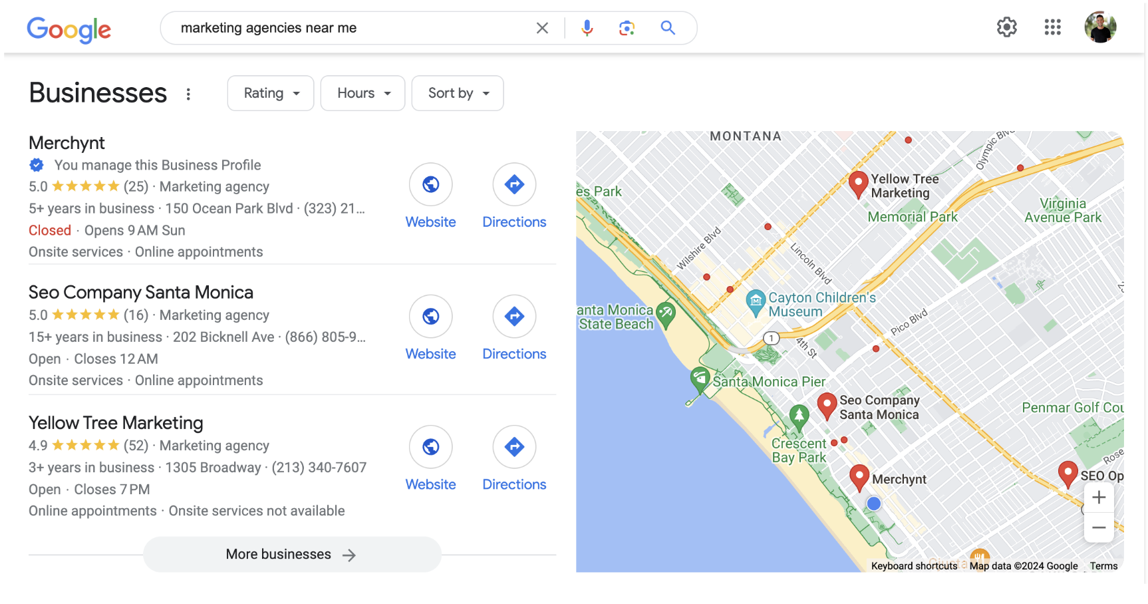Click the verified badge next to Merchynt profile

tap(37, 165)
